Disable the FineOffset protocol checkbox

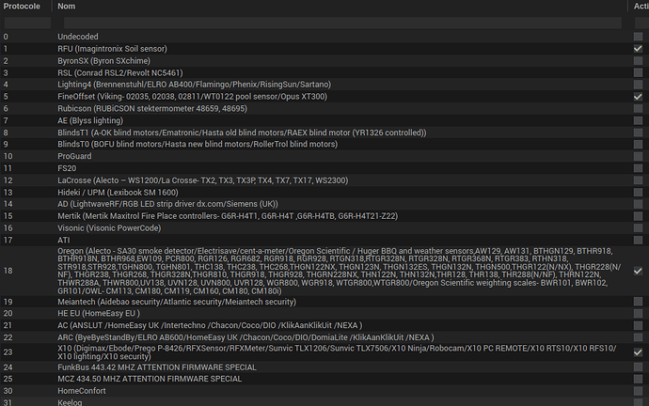click(x=638, y=97)
